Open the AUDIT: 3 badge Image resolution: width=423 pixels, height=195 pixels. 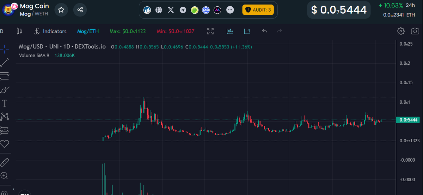click(x=258, y=10)
